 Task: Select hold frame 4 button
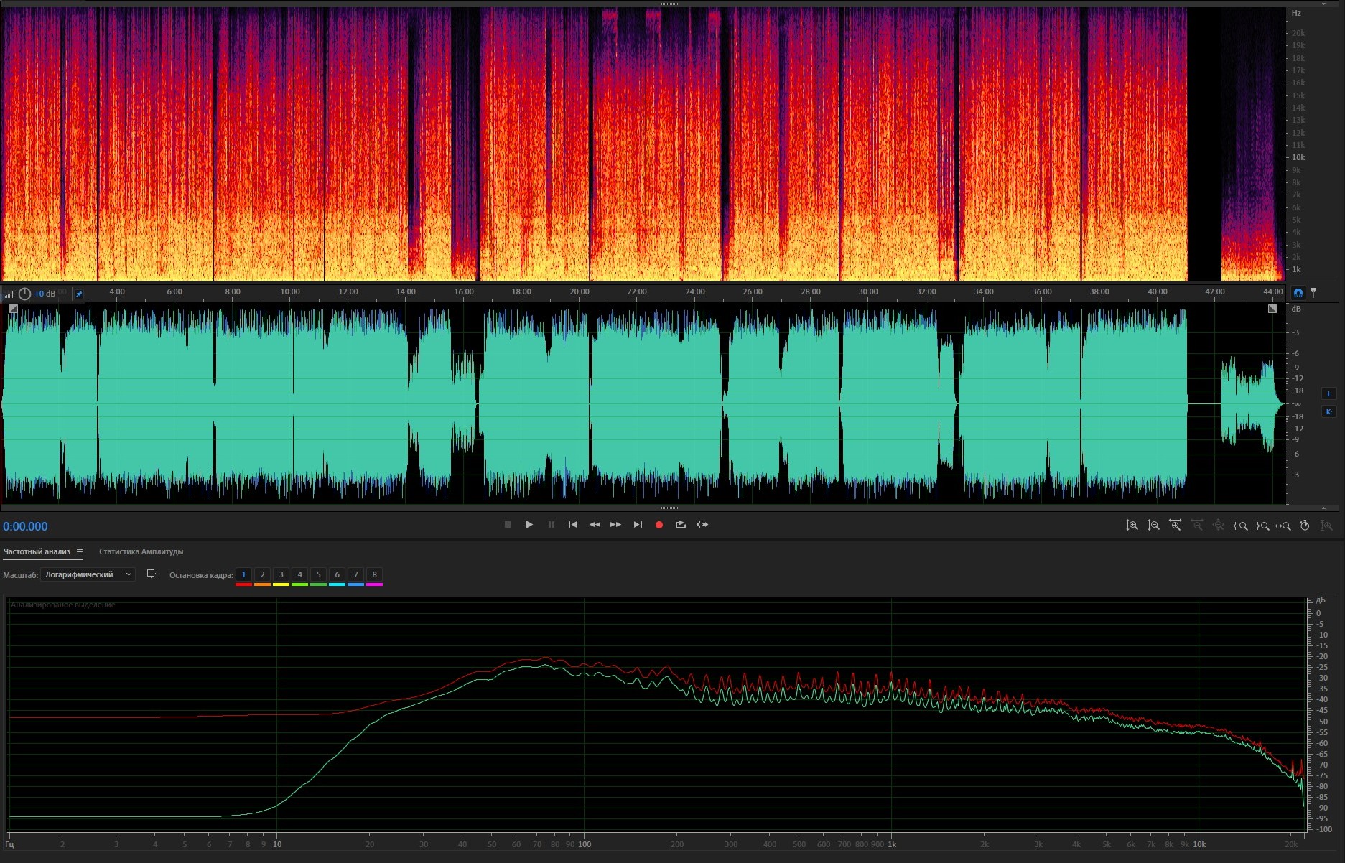click(x=299, y=574)
